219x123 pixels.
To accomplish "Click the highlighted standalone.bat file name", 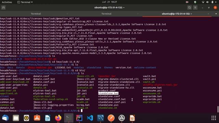I will click(108, 93).
